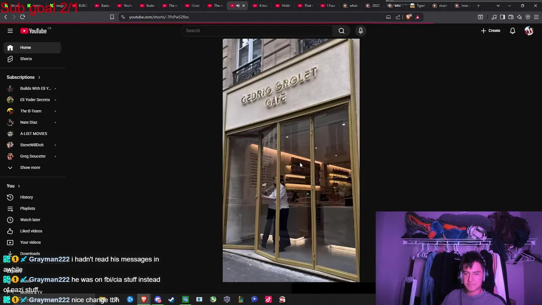Open the tab search toolbar icon
The height and width of the screenshot is (305, 542).
[480, 17]
